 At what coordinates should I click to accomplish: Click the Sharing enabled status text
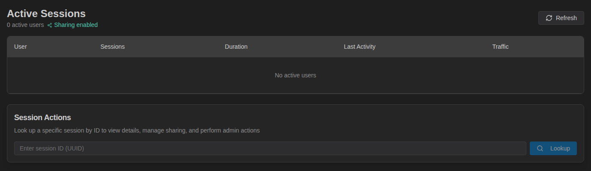[76, 25]
